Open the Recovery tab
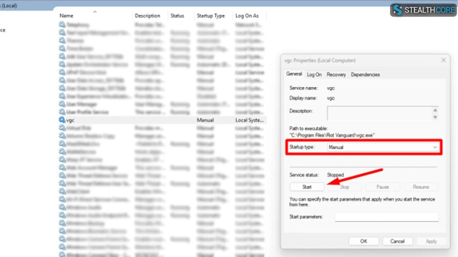 pos(336,75)
